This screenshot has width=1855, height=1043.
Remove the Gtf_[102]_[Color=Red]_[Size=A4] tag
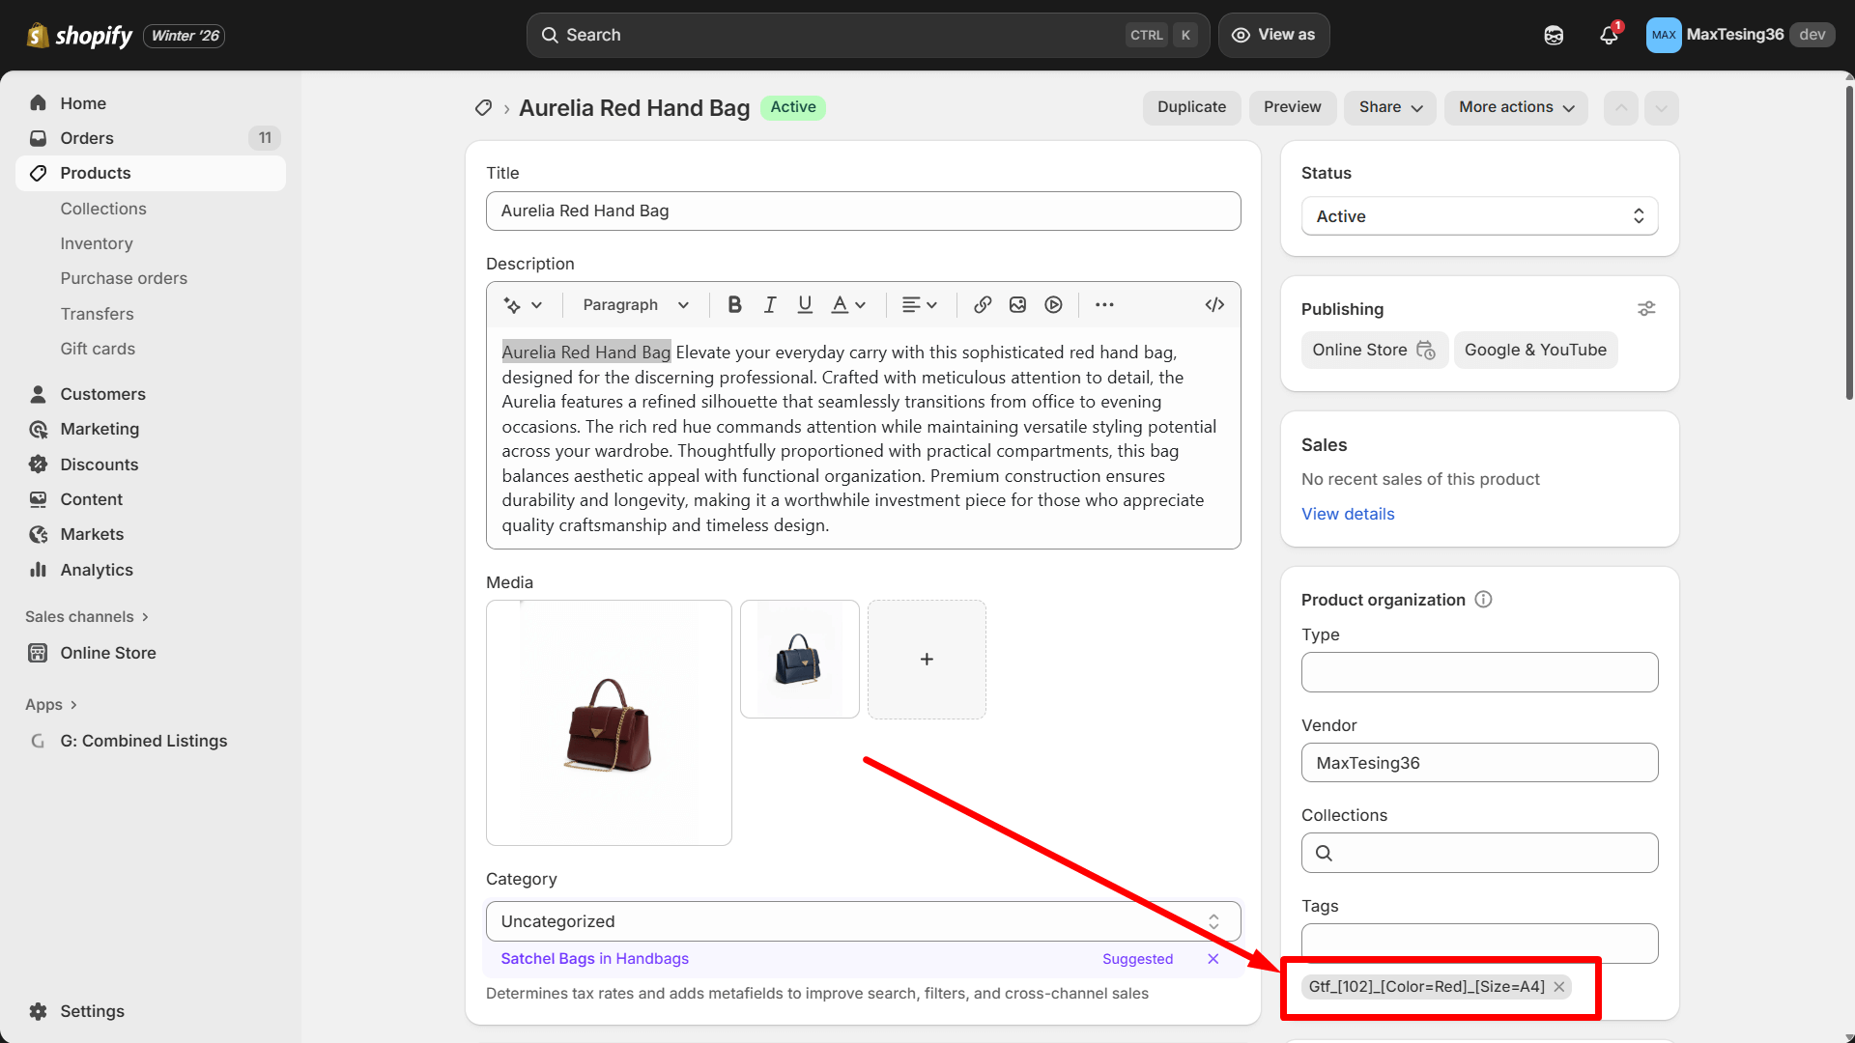[1558, 987]
